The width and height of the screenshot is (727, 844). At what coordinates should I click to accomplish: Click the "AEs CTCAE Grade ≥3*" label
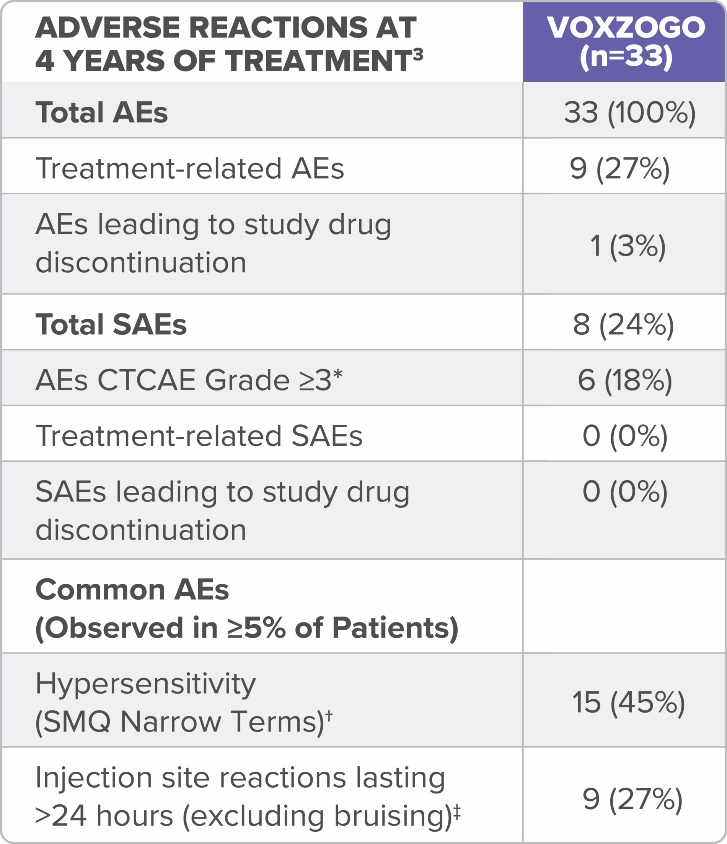tap(189, 380)
